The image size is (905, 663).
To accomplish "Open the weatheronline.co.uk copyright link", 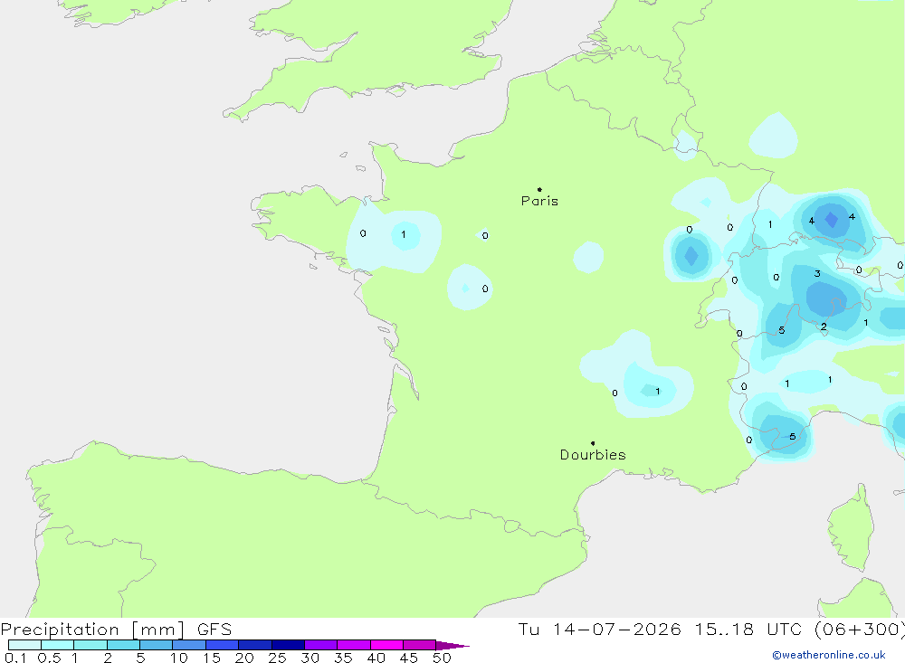I will 828,655.
